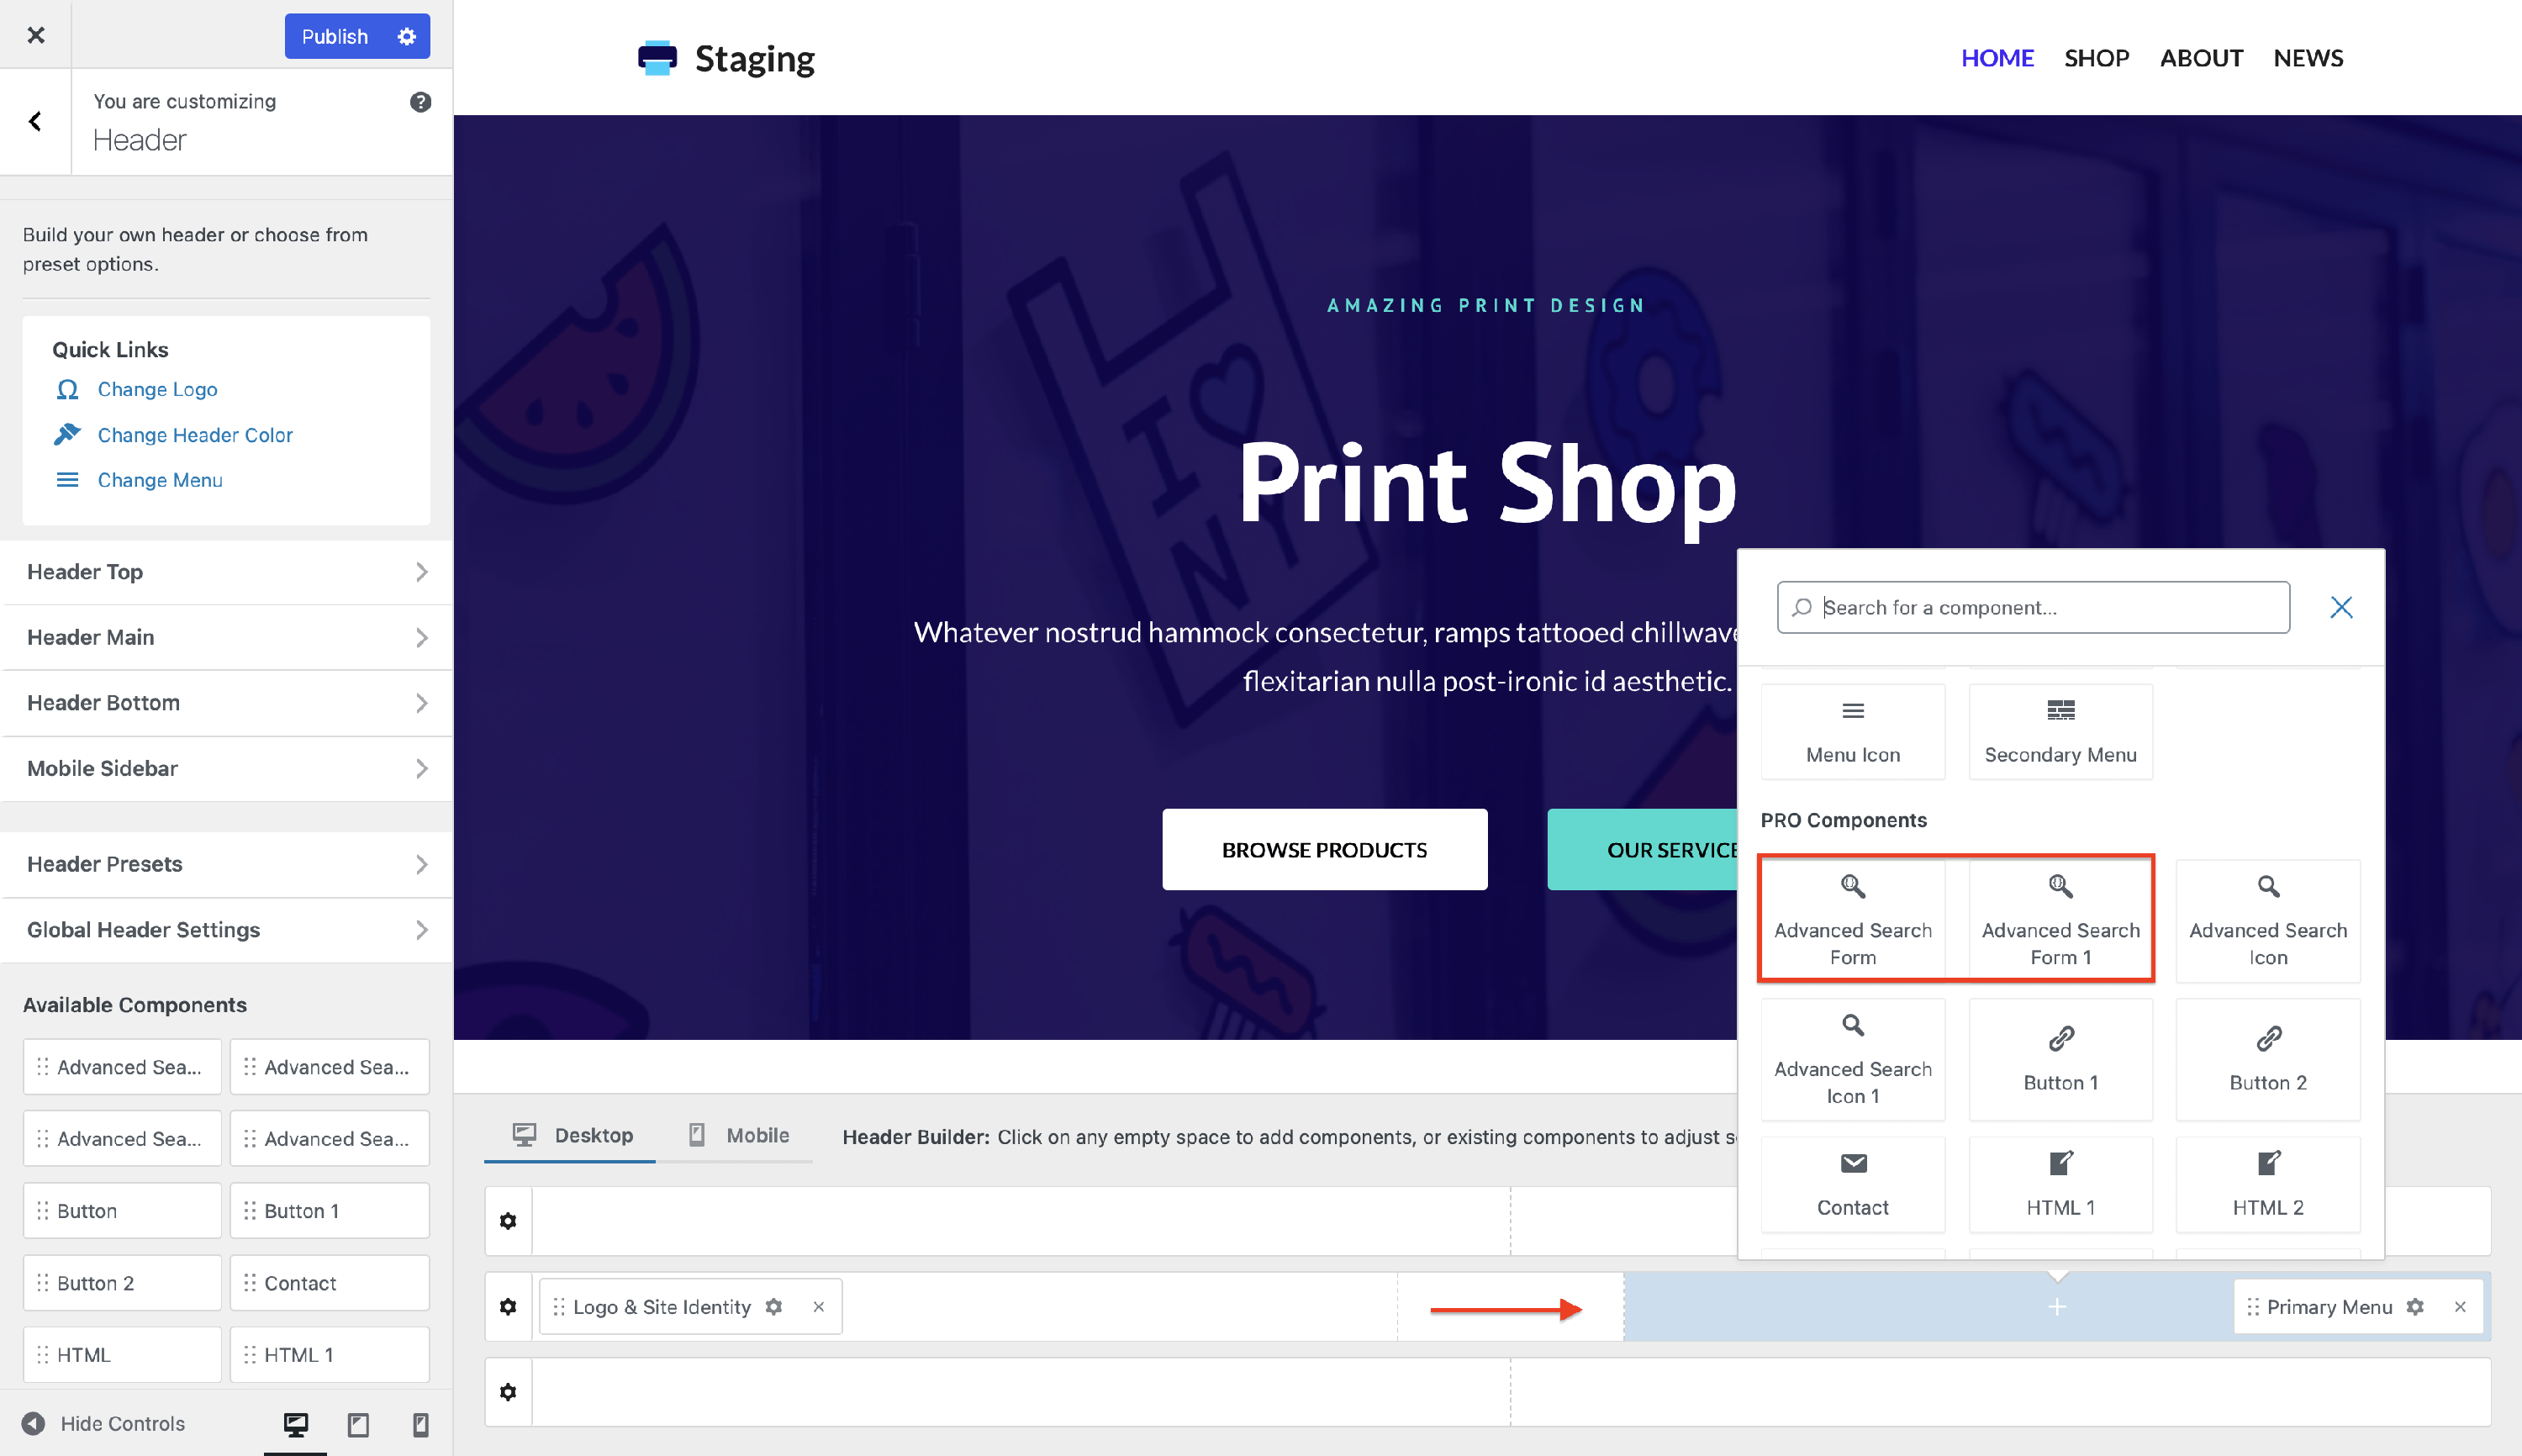Remove the Primary Menu component
This screenshot has width=2522, height=1456.
point(2460,1307)
